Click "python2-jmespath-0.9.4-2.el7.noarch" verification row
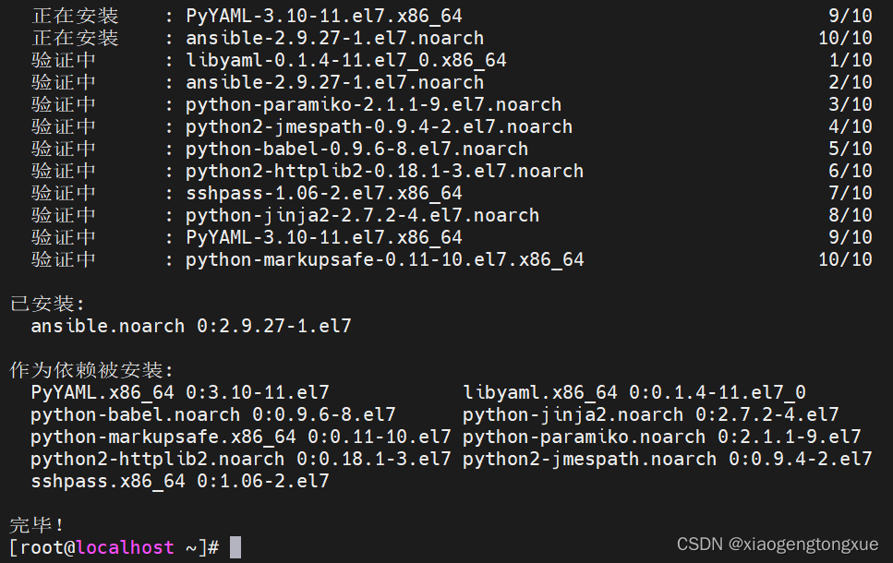893x563 pixels. (380, 126)
